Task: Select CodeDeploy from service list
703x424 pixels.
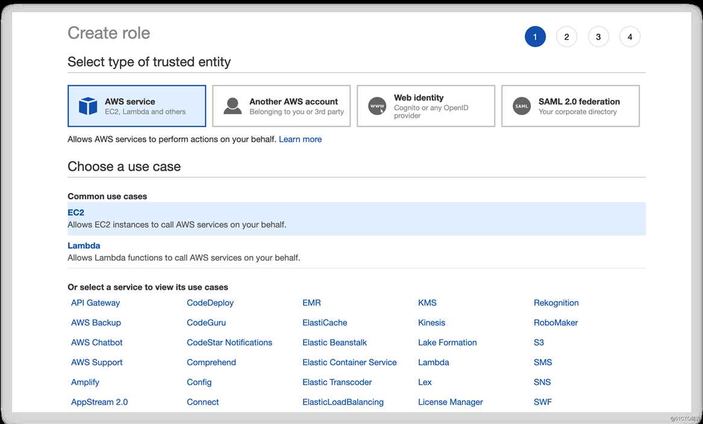Action: (x=210, y=303)
